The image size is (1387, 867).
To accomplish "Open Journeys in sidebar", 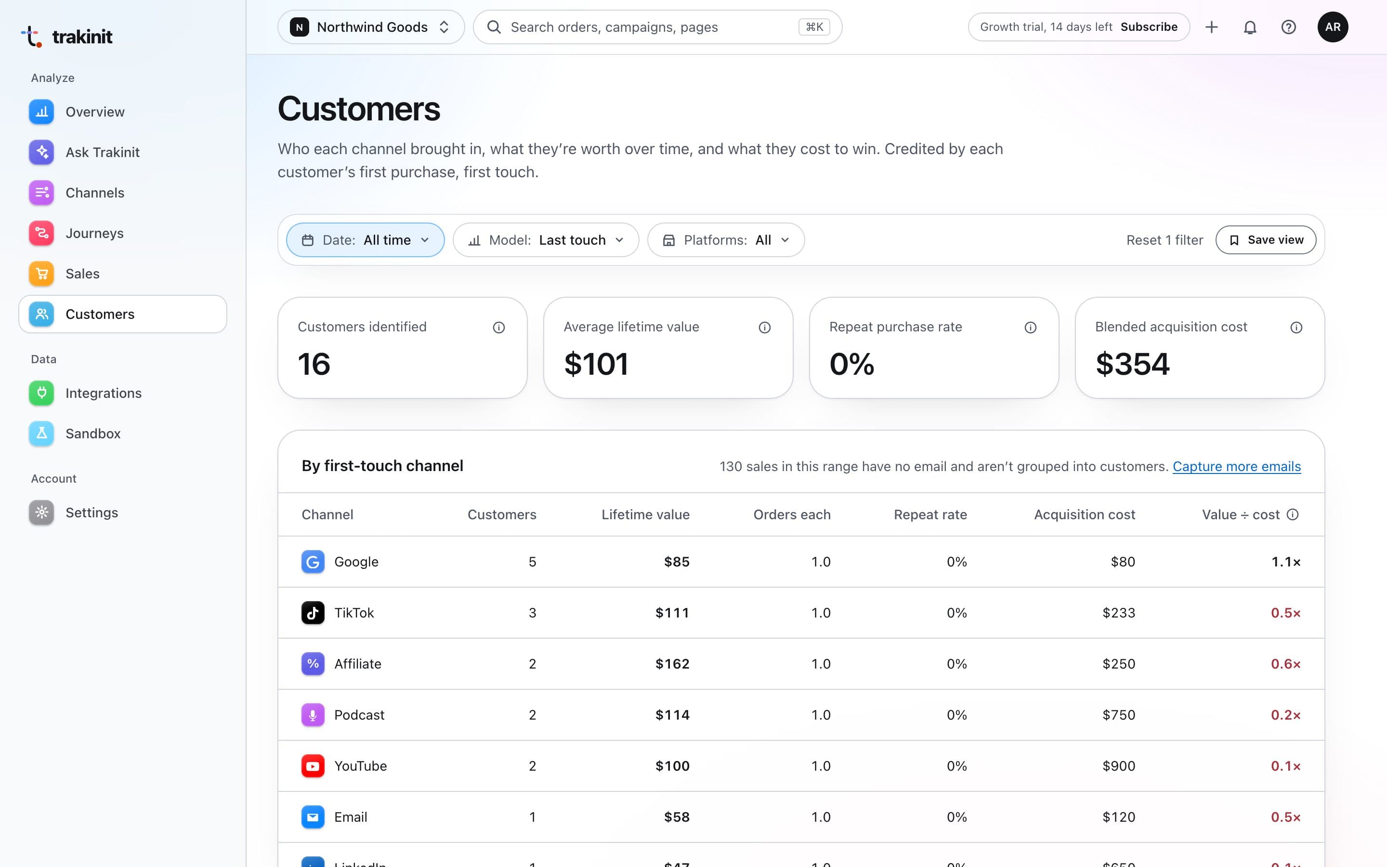I will (x=123, y=234).
